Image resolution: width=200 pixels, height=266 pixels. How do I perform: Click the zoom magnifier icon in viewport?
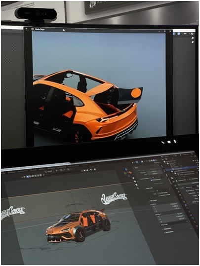point(133,178)
